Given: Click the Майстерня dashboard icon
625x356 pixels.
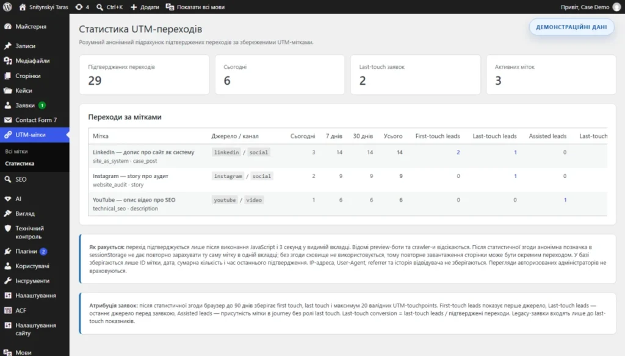Looking at the screenshot, I should coord(7,26).
